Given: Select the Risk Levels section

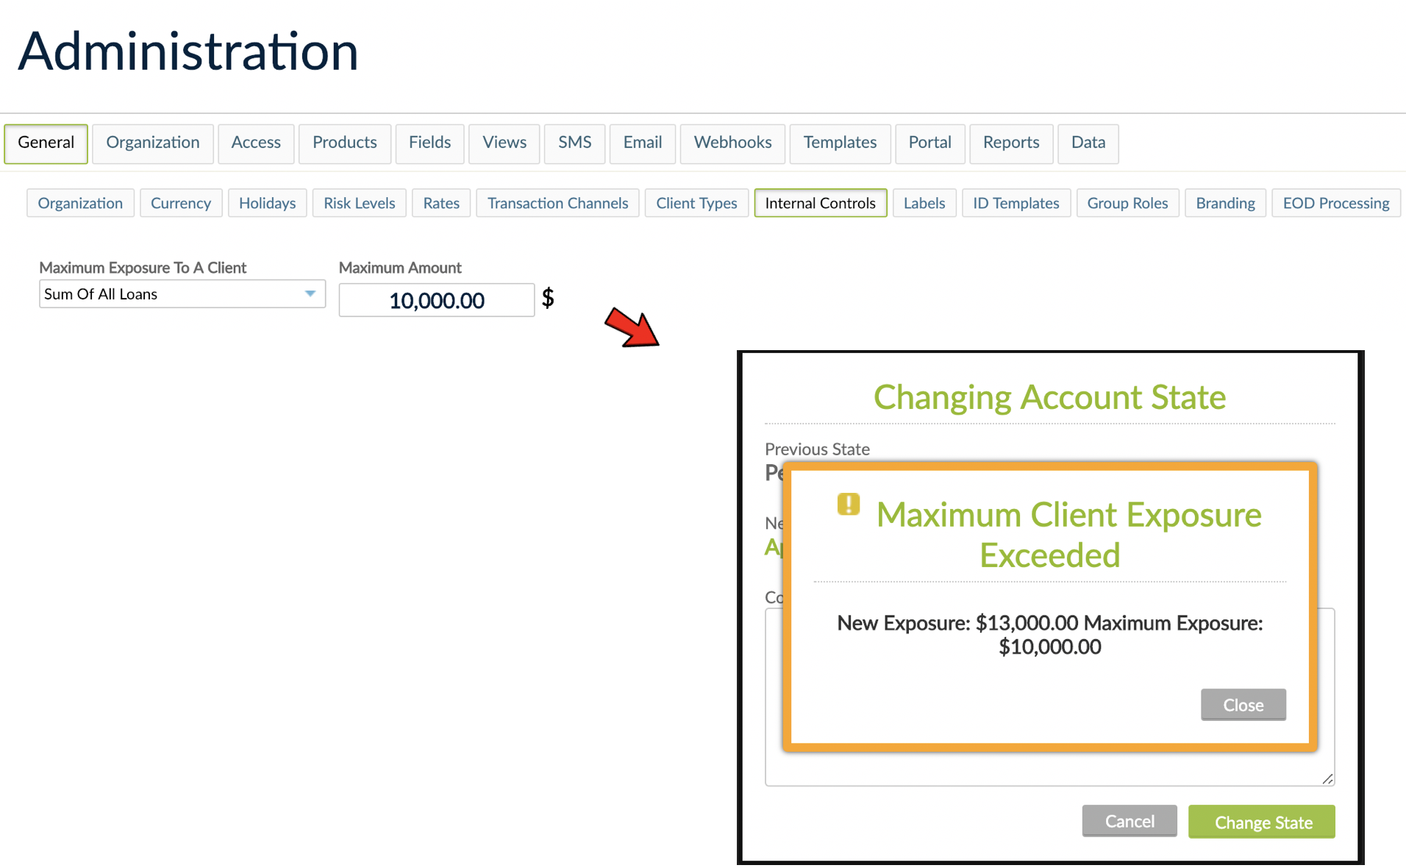Looking at the screenshot, I should pyautogui.click(x=359, y=203).
